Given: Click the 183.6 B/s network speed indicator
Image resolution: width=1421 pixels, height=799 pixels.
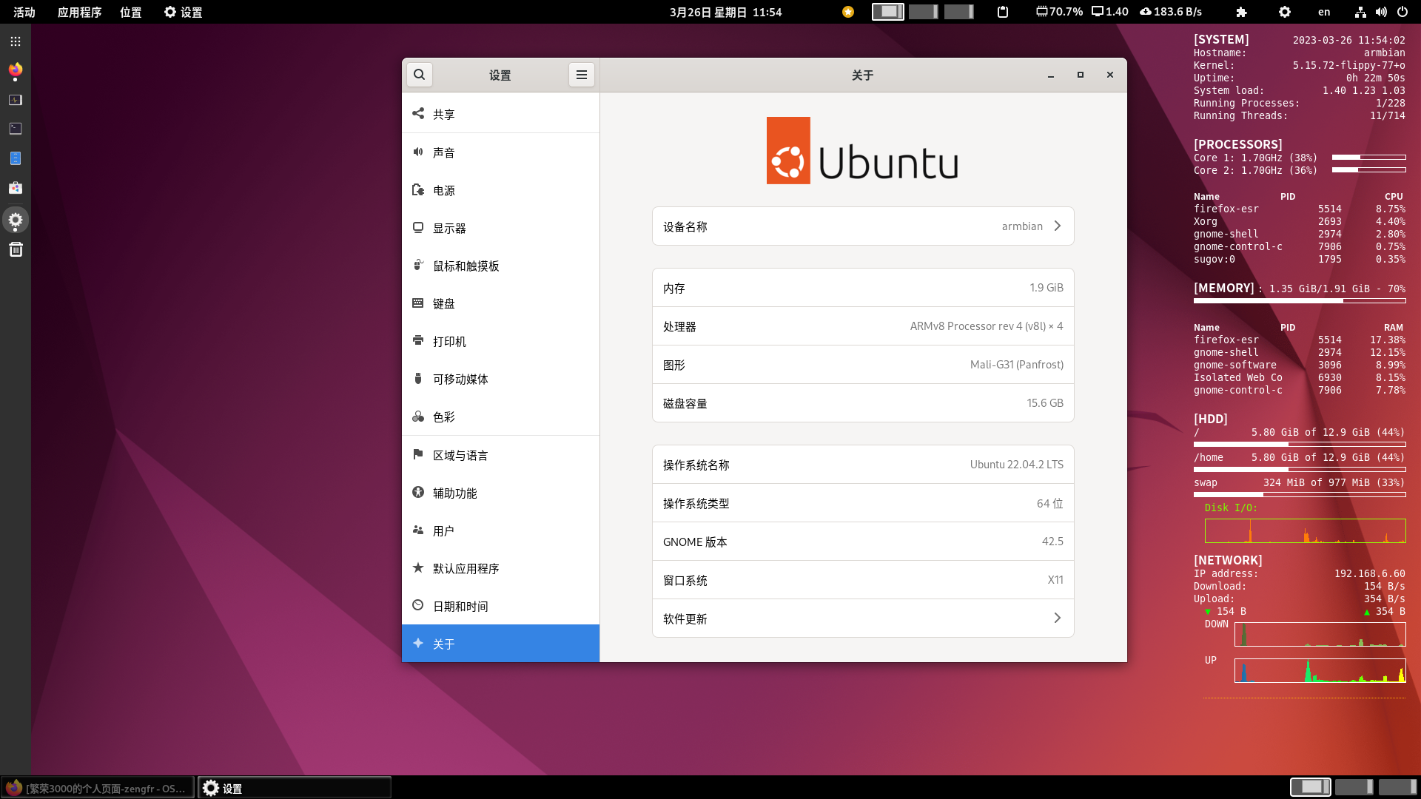Looking at the screenshot, I should [x=1171, y=12].
